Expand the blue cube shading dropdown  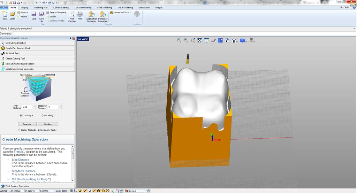246,41
